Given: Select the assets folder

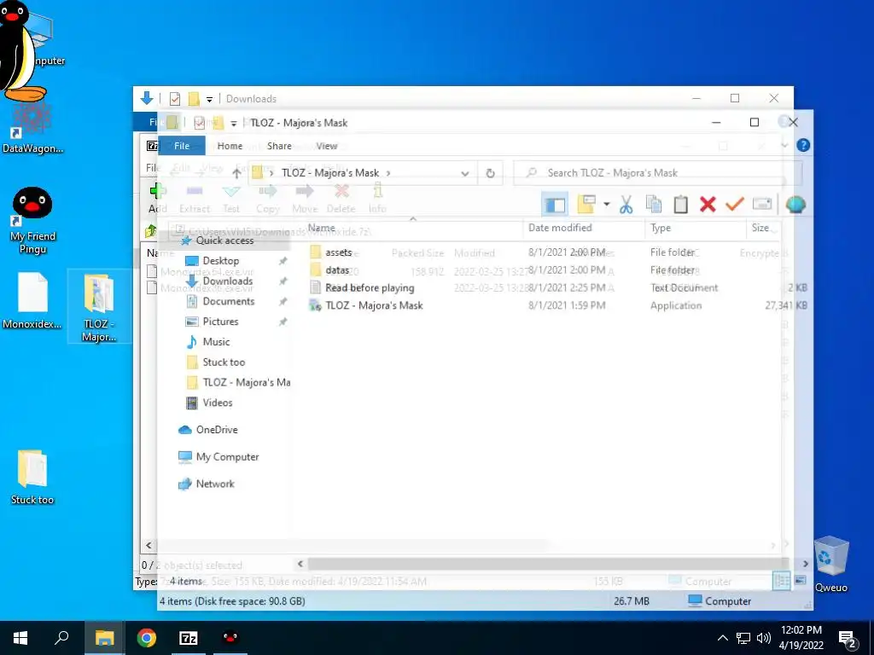Looking at the screenshot, I should click(x=338, y=252).
